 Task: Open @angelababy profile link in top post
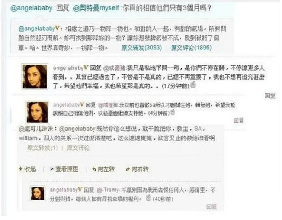coord(31,8)
